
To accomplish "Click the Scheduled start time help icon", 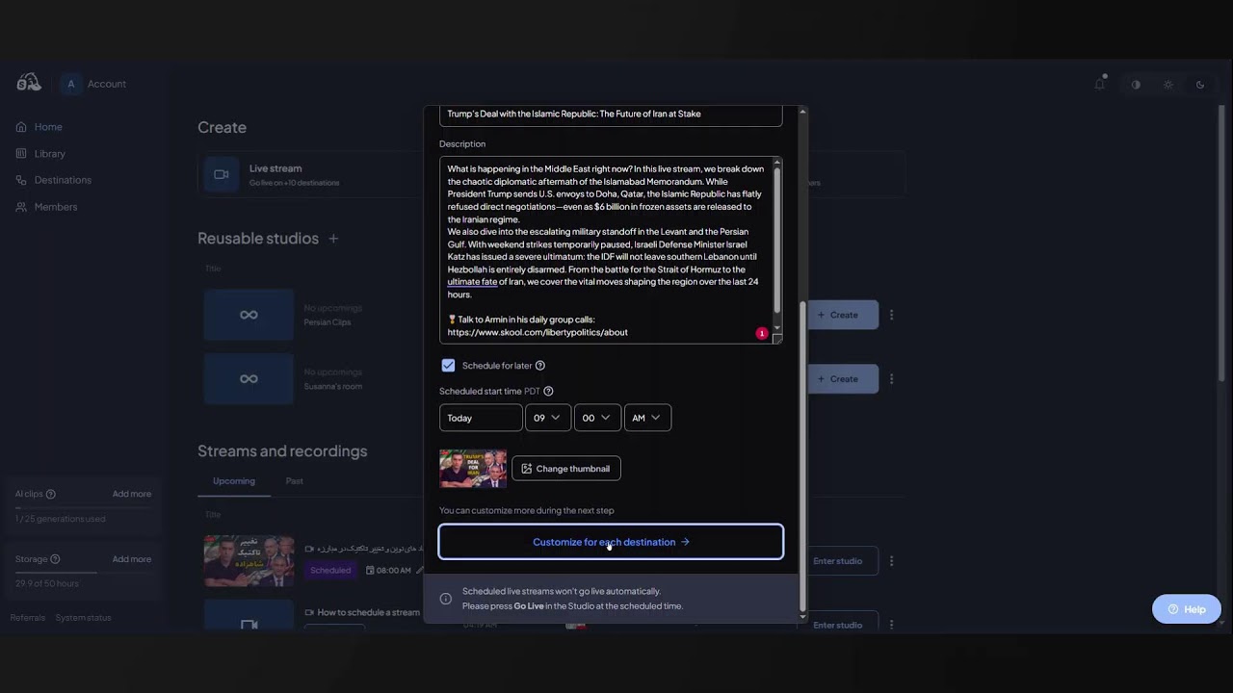I will 549,392.
